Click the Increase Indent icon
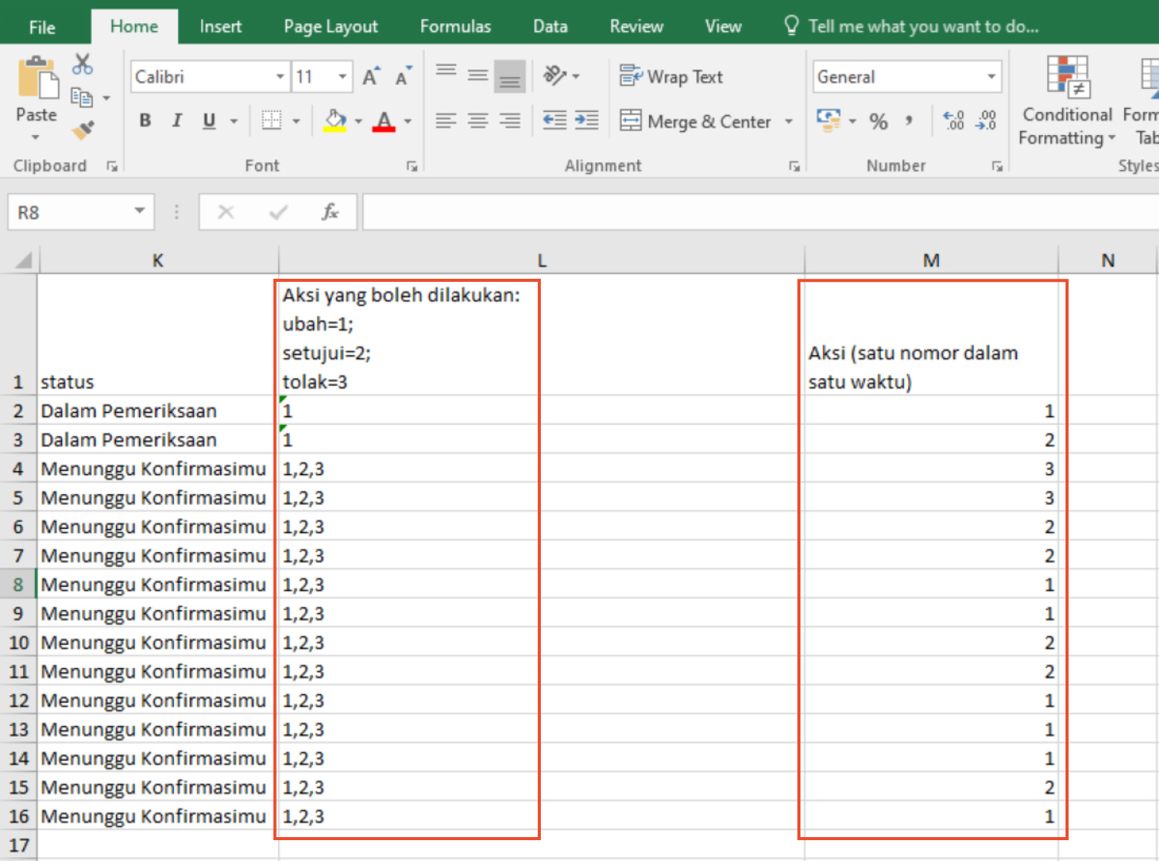 point(586,120)
